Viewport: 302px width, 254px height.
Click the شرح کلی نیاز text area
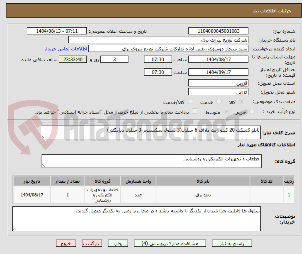(x=151, y=132)
